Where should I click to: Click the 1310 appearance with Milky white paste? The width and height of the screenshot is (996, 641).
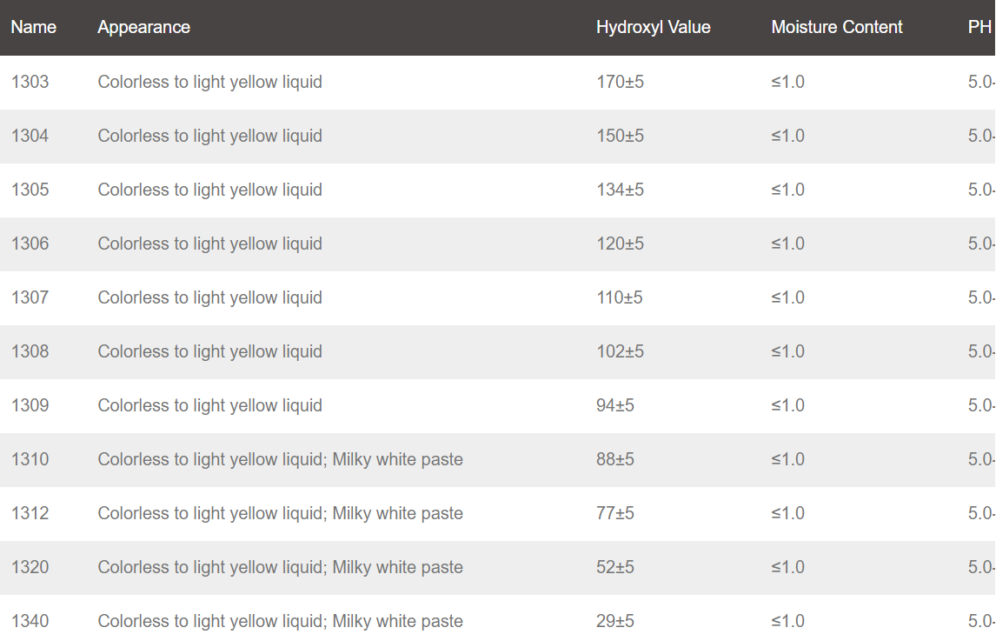point(280,460)
